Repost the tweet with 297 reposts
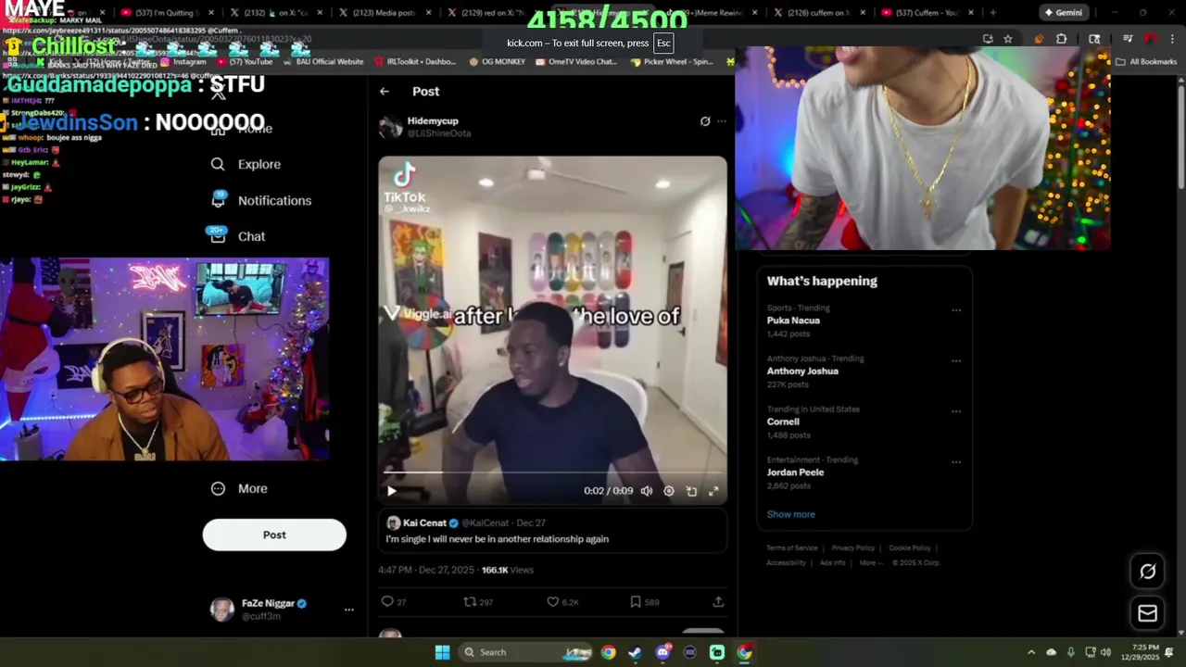The image size is (1186, 667). click(x=478, y=602)
